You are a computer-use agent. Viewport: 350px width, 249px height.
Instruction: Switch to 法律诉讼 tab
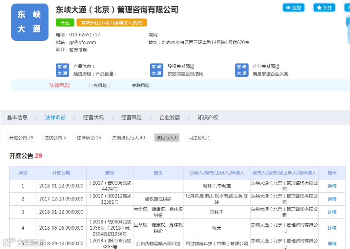(x=55, y=117)
